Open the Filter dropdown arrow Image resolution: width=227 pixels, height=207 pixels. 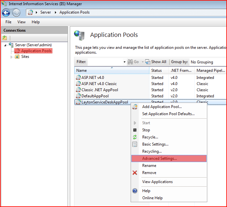[x=124, y=62]
